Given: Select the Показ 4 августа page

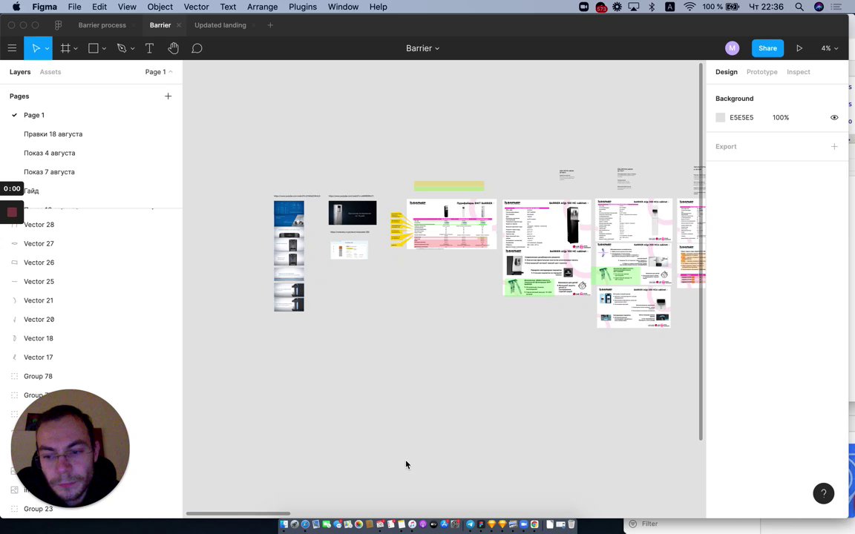Looking at the screenshot, I should pyautogui.click(x=49, y=153).
